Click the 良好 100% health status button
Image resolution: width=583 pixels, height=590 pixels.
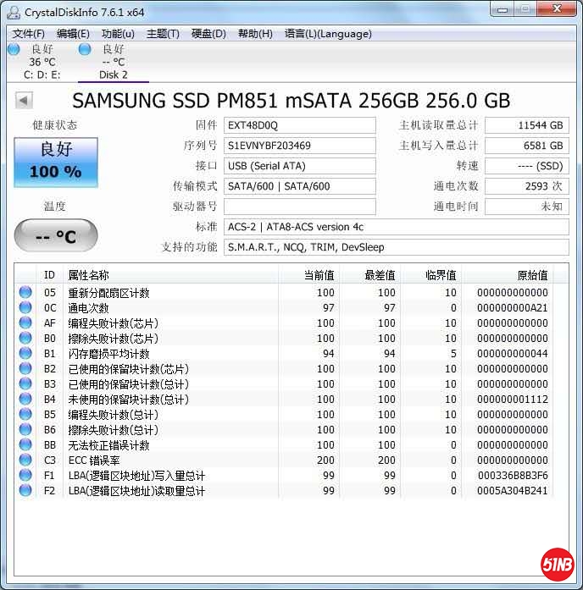point(56,162)
